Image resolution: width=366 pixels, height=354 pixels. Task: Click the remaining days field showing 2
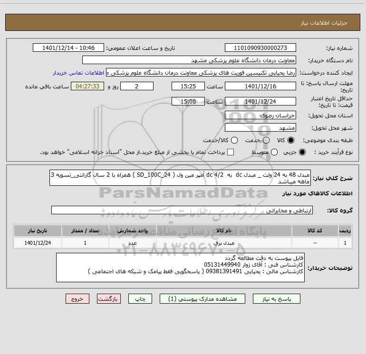137,86
